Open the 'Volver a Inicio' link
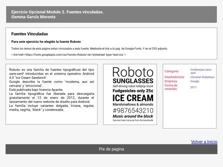This screenshot has width=223, height=167. (204, 142)
